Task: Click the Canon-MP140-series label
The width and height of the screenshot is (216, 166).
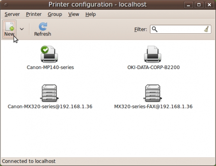Action: [x=50, y=68]
